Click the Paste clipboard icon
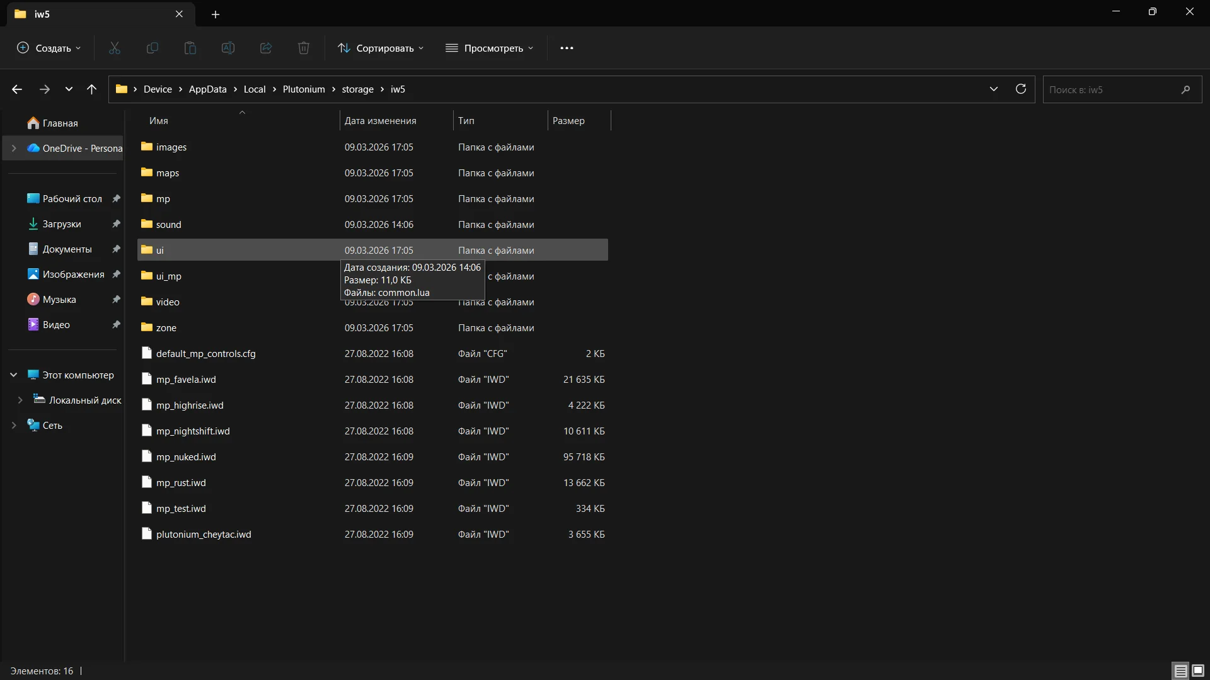The height and width of the screenshot is (680, 1210). coord(190,48)
